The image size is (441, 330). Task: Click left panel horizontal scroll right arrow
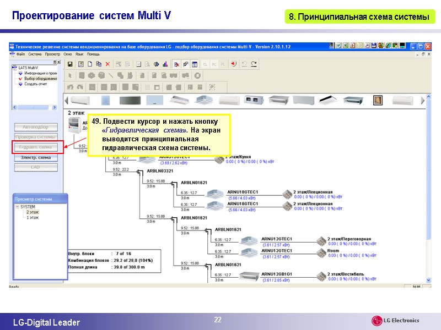pos(54,107)
